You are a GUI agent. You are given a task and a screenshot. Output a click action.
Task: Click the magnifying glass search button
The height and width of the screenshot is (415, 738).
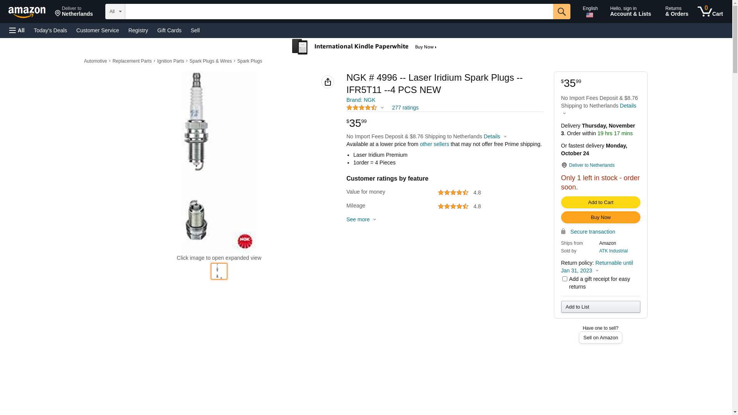(562, 12)
